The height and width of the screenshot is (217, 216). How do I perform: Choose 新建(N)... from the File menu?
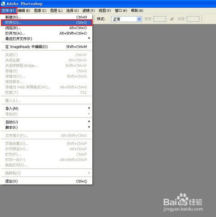tap(46, 17)
